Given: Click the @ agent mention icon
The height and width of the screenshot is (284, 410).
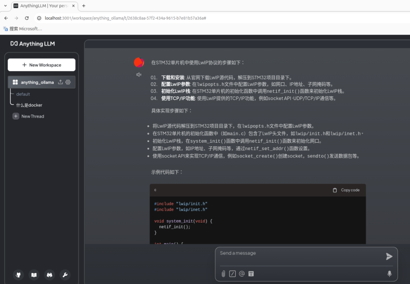Looking at the screenshot, I should (x=242, y=274).
